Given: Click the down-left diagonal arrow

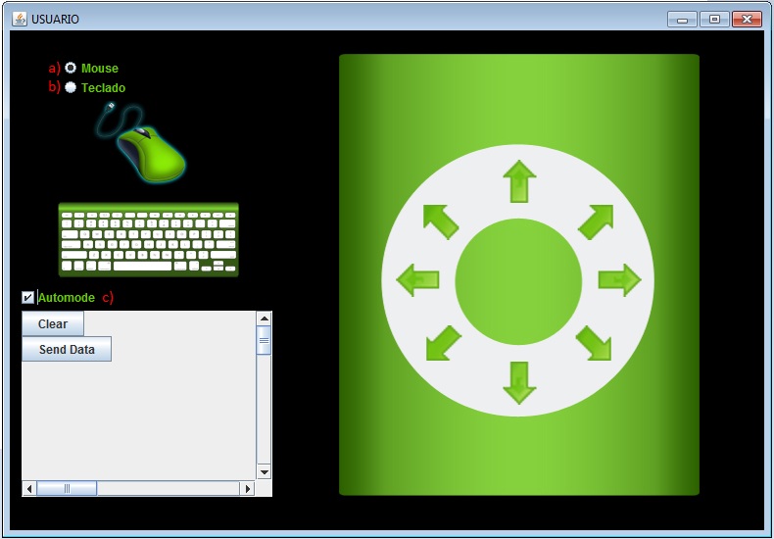Looking at the screenshot, I should click(x=443, y=343).
